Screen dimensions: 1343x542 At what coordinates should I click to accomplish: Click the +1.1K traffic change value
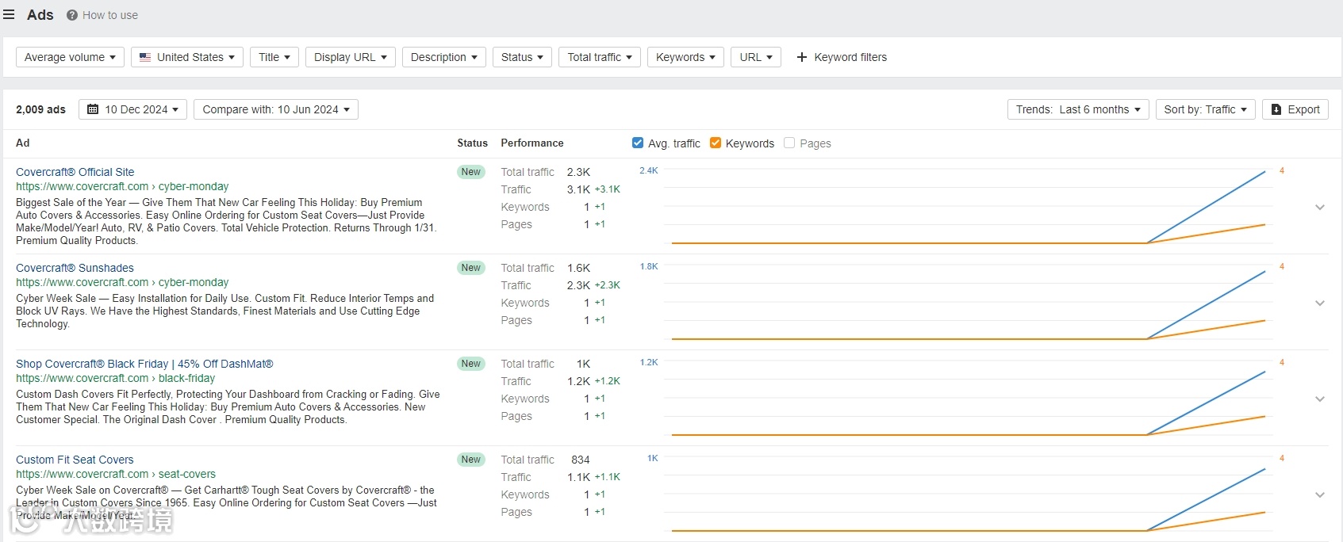point(608,477)
